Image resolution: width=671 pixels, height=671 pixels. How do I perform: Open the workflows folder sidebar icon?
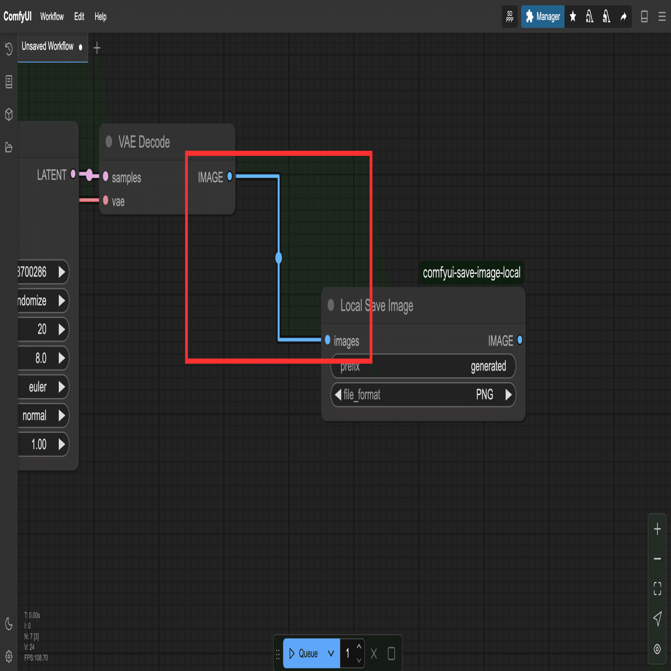[x=9, y=147]
